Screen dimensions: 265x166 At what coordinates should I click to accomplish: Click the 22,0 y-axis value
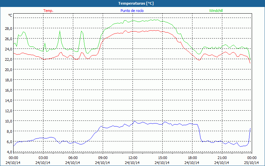(x=8, y=59)
